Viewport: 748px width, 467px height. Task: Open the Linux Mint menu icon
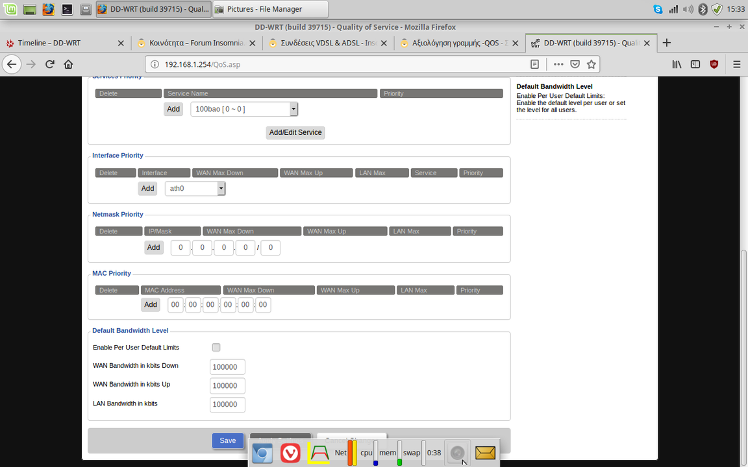[x=10, y=9]
